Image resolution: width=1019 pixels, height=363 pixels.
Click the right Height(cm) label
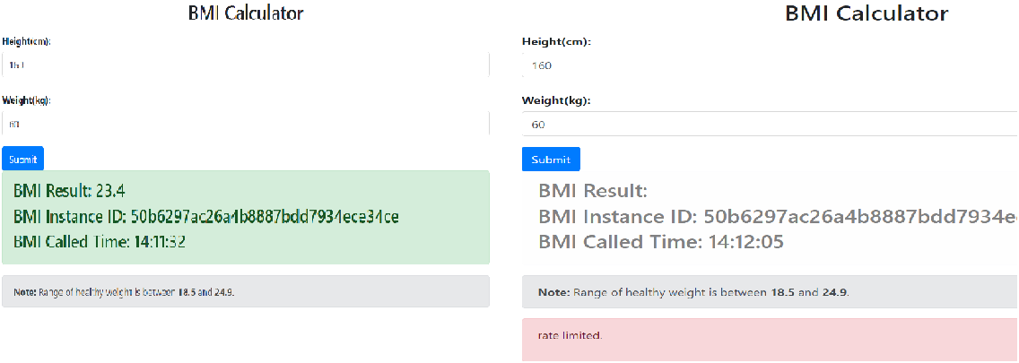tap(556, 42)
